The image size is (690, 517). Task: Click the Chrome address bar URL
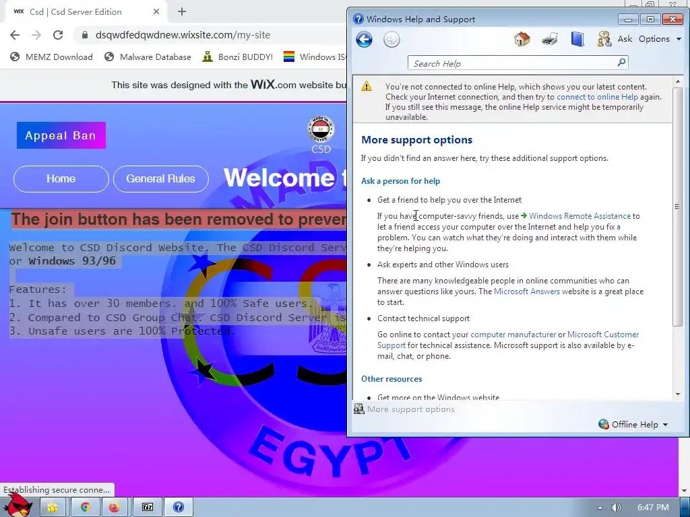coord(183,35)
